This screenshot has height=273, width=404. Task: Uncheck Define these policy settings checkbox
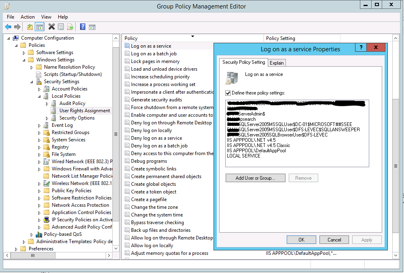[228, 93]
